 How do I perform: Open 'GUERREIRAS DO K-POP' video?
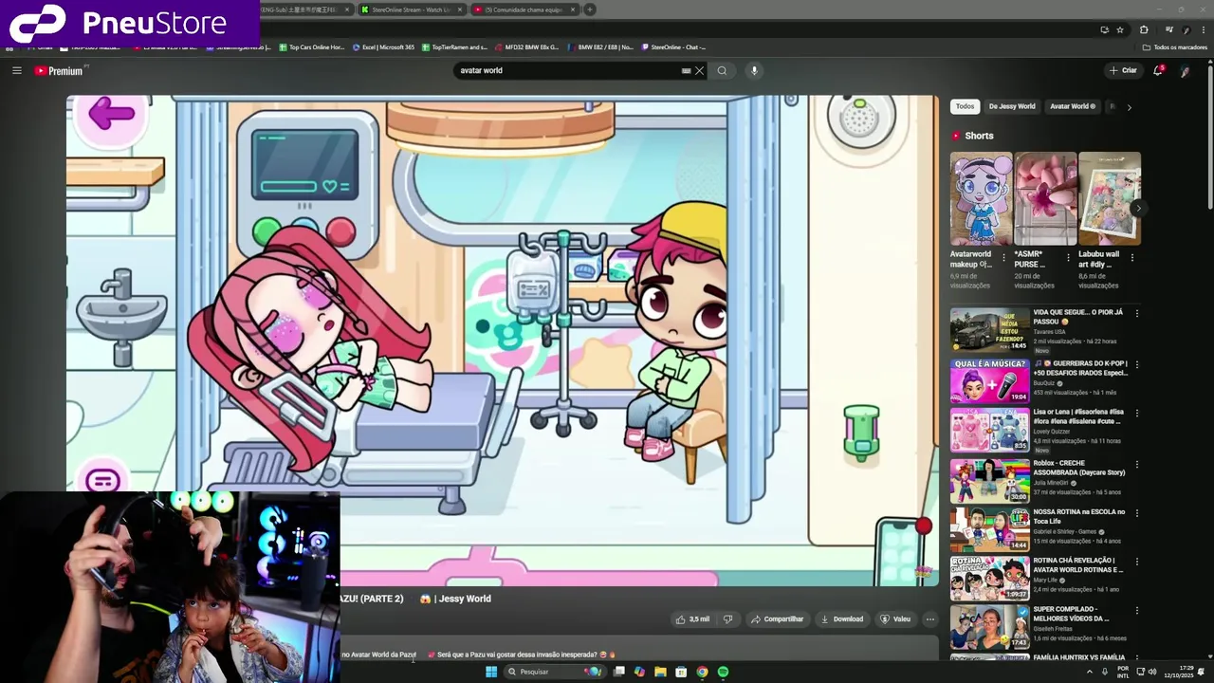[989, 381]
